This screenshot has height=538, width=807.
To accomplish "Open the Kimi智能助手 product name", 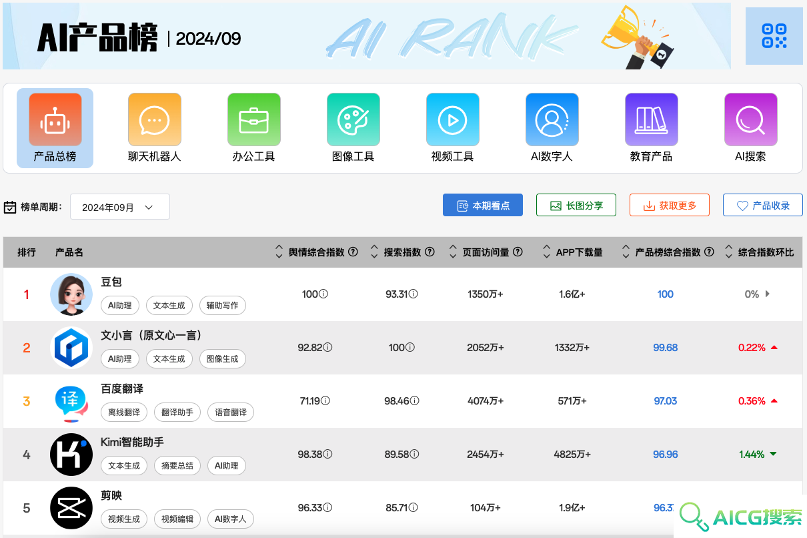I will tap(132, 443).
